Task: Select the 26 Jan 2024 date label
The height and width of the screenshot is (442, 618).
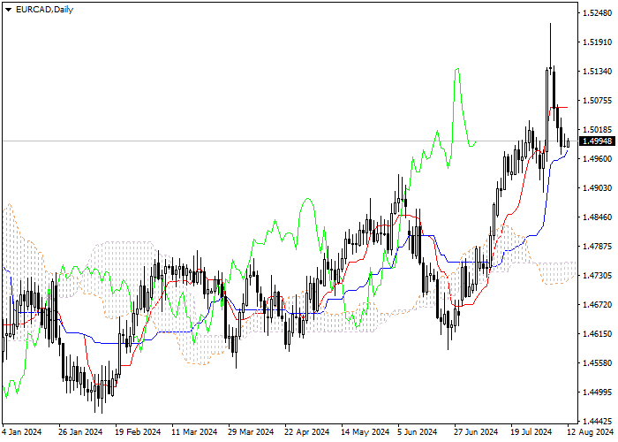Action: pos(80,432)
